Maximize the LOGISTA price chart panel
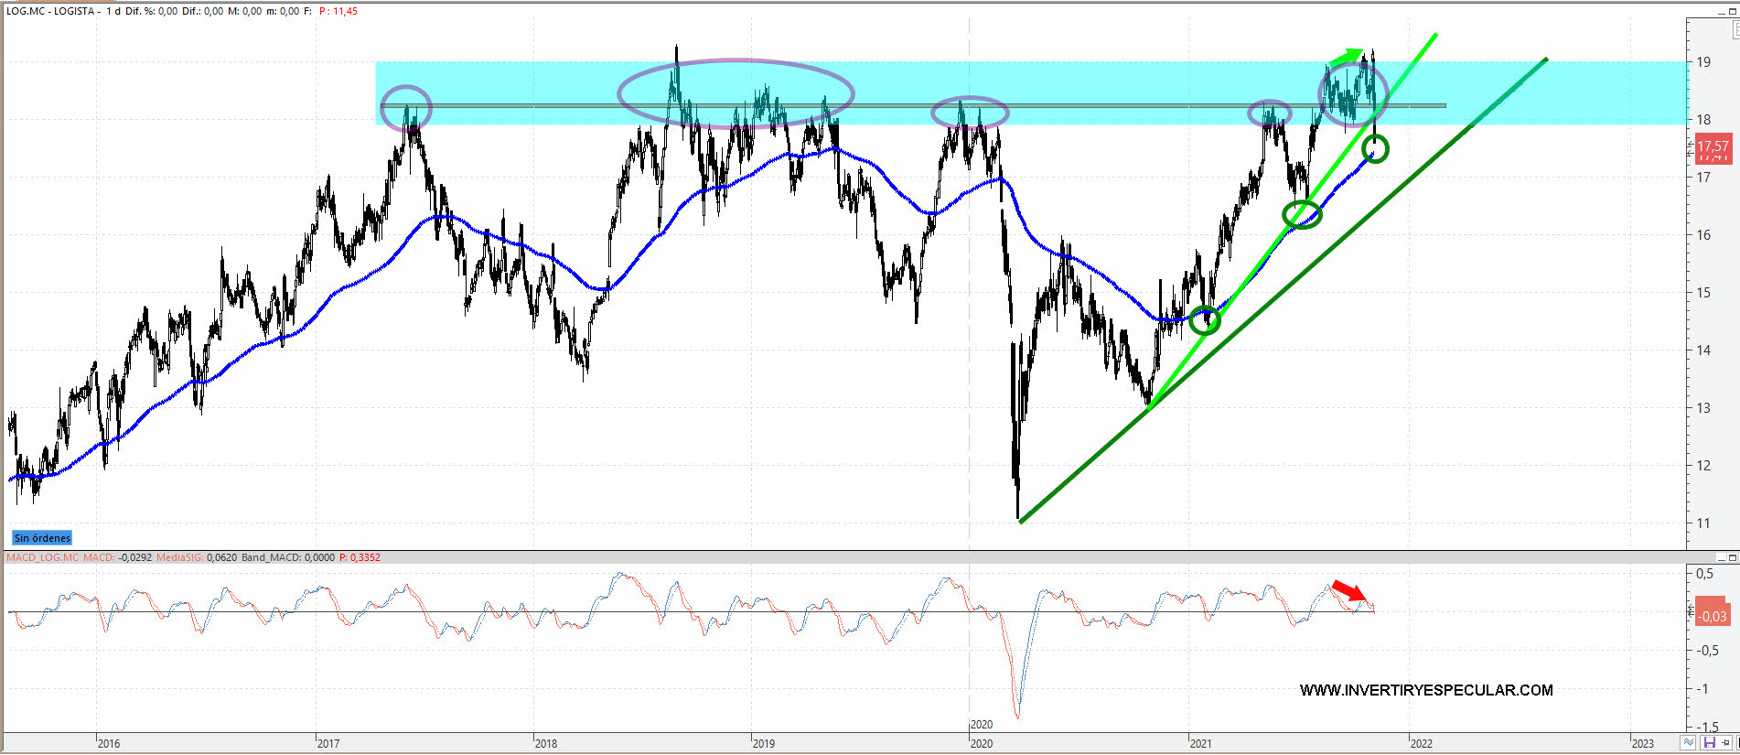1740x755 pixels. point(1732,11)
